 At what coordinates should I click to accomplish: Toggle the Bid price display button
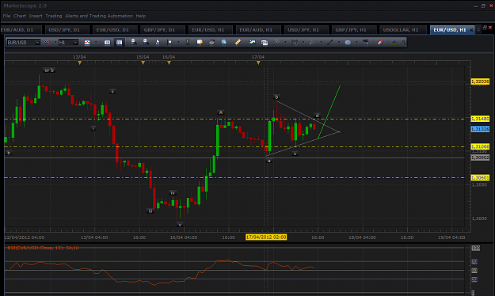pyautogui.click(x=107, y=42)
